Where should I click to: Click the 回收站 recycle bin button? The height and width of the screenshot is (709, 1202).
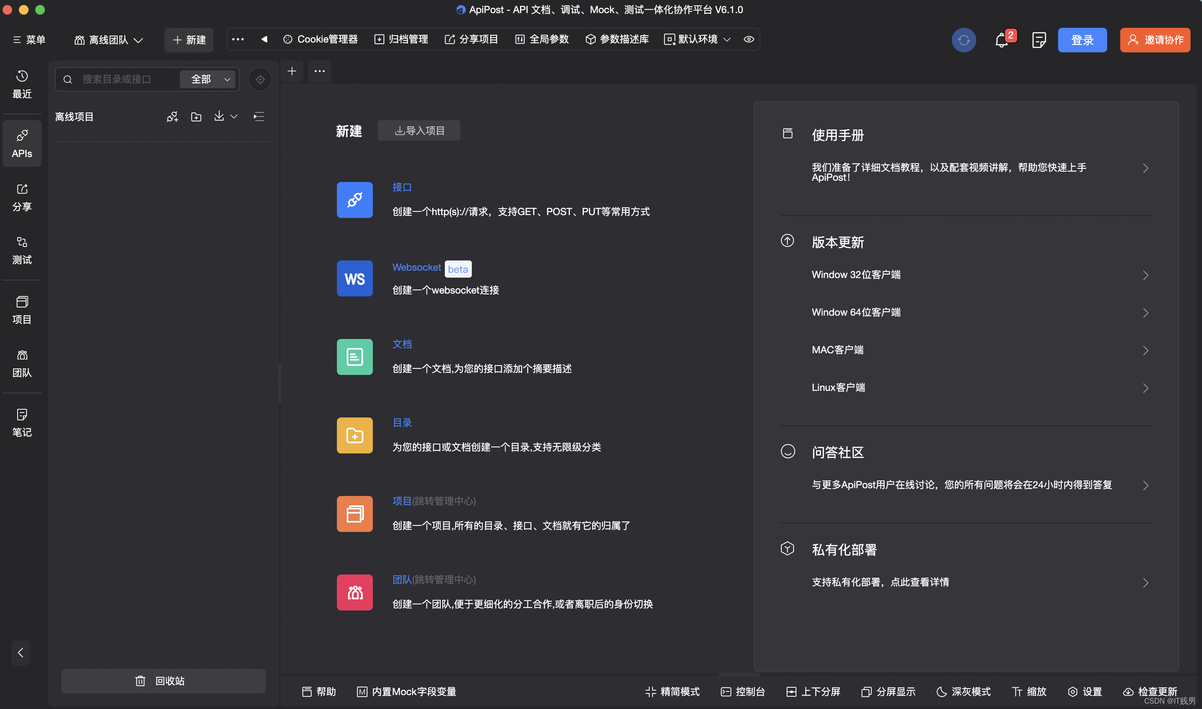(164, 681)
